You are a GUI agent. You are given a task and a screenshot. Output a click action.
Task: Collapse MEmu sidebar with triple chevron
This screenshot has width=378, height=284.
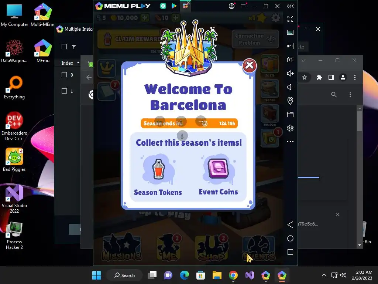tap(290, 6)
